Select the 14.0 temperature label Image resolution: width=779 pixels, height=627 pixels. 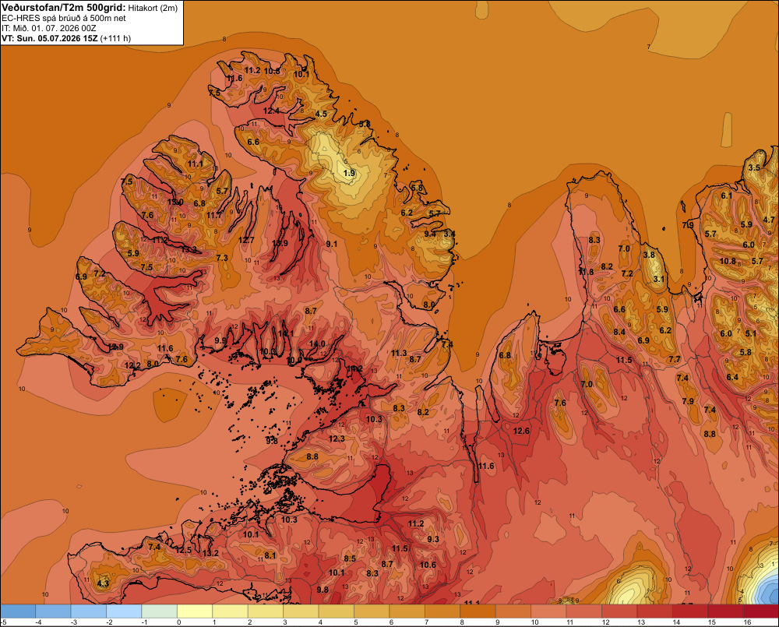pyautogui.click(x=317, y=343)
